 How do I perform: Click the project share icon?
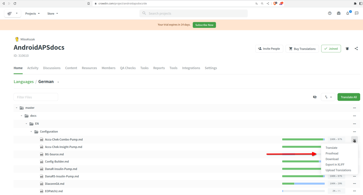click(x=356, y=49)
